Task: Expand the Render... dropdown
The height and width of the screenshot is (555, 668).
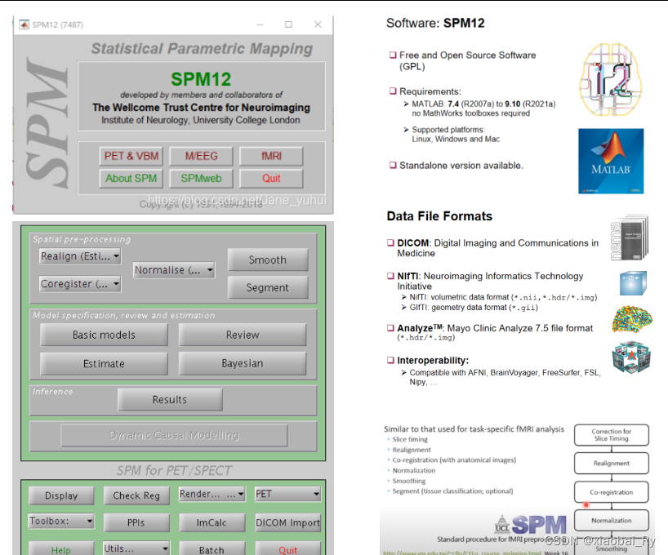Action: (x=212, y=494)
